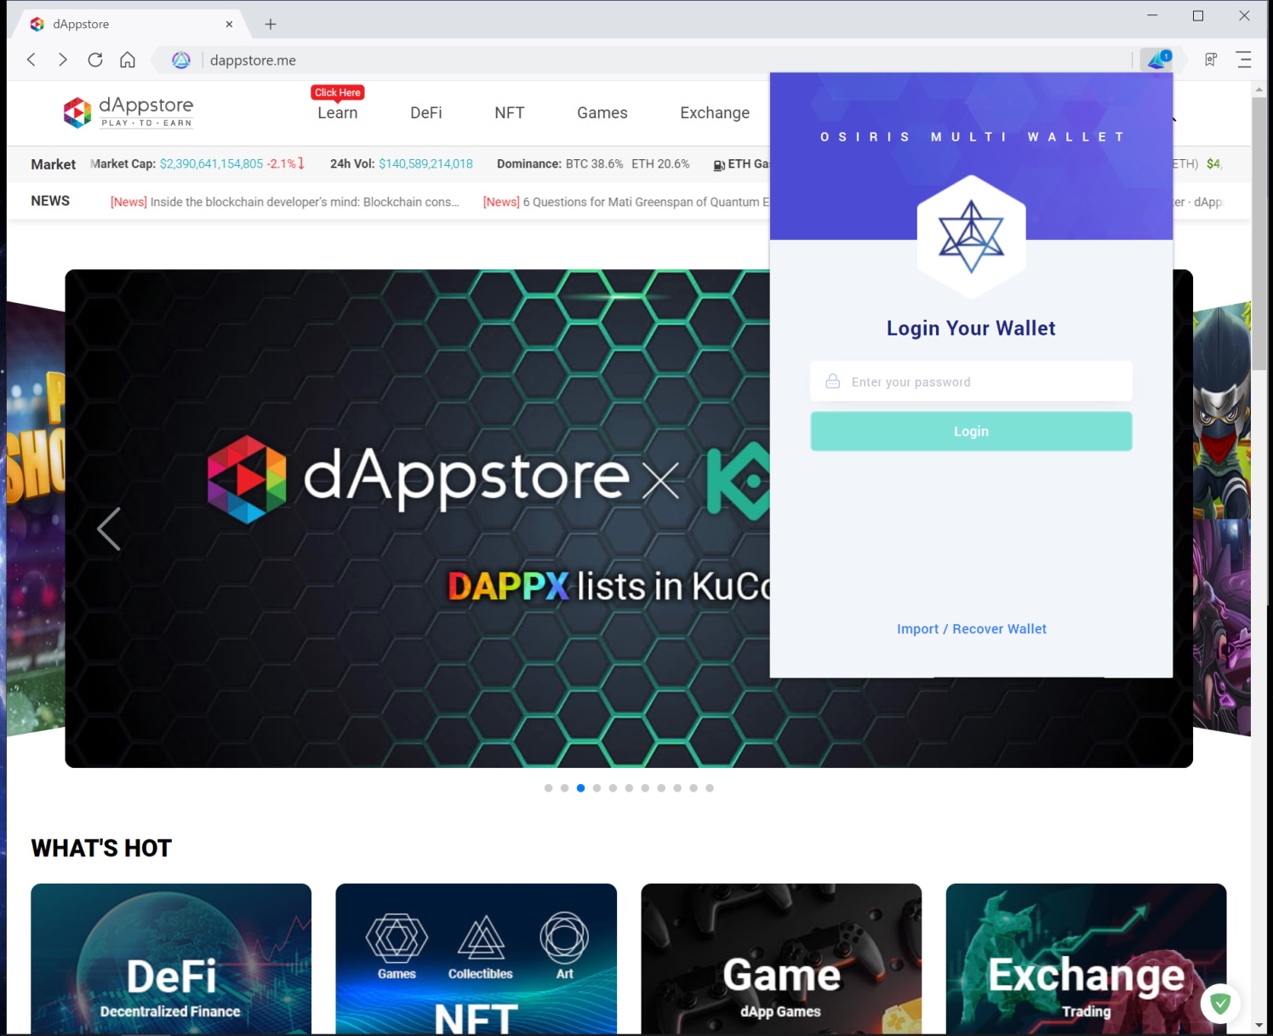
Task: Click the wallet Login button
Action: pos(971,432)
